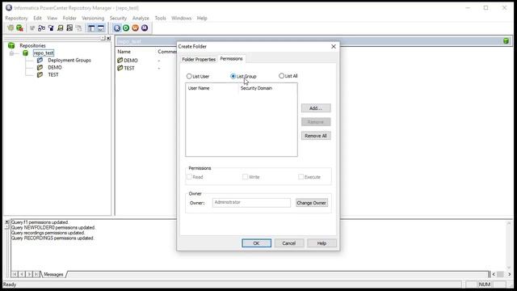This screenshot has height=291, width=517.
Task: Collapse the repo_test tree node
Action: pyautogui.click(x=11, y=53)
